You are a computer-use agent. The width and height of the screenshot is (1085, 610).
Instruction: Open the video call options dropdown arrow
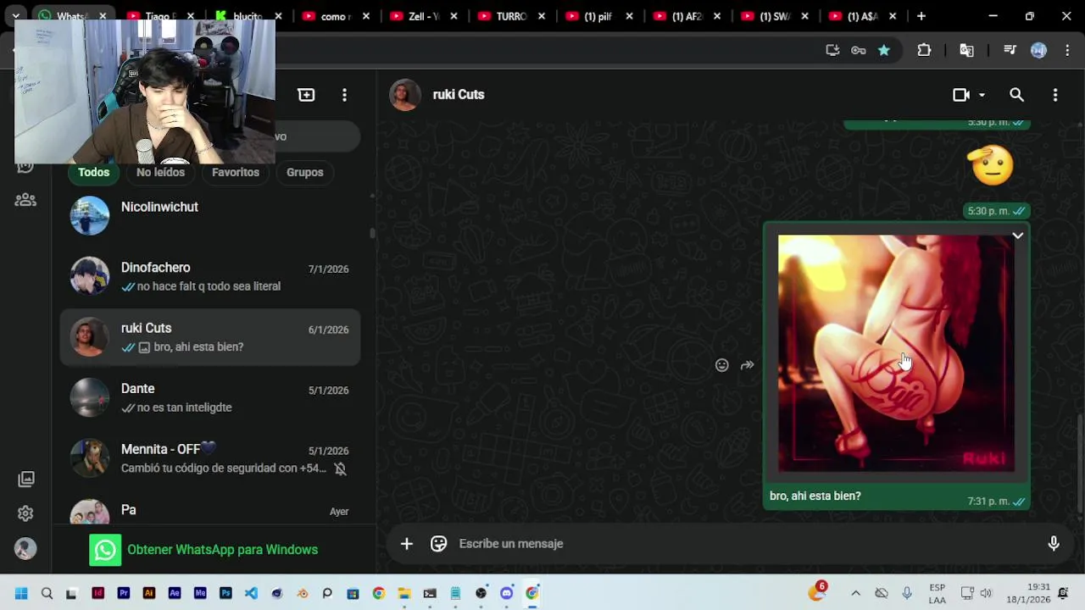pyautogui.click(x=982, y=95)
